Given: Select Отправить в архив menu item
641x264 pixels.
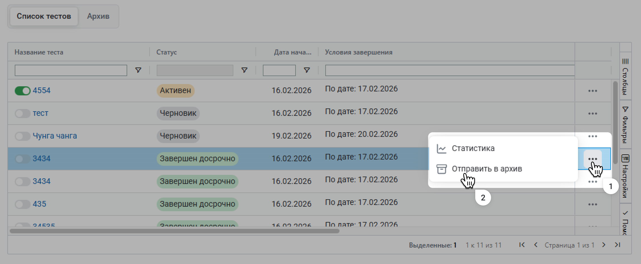Looking at the screenshot, I should (x=487, y=169).
